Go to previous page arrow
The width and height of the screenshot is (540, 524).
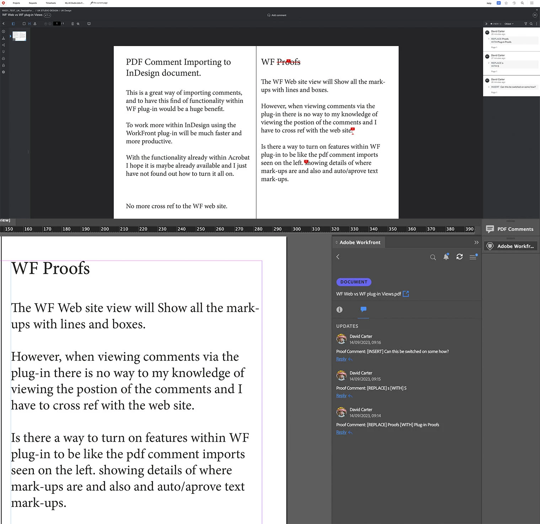pos(46,24)
